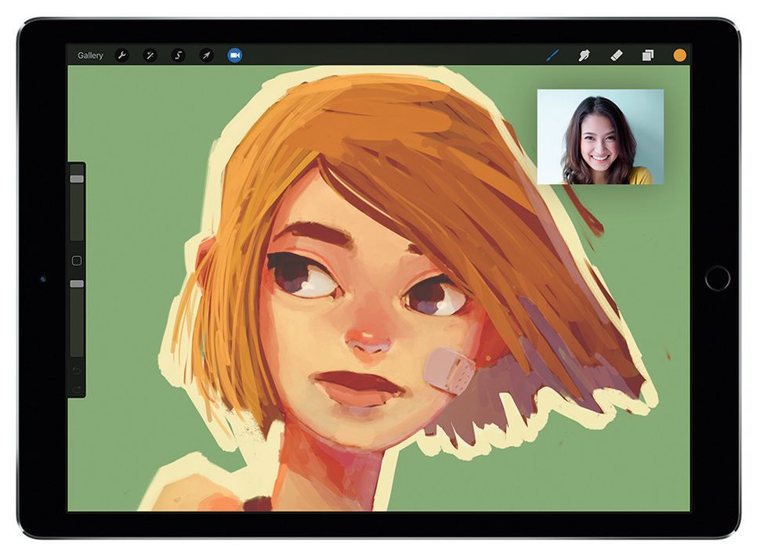Image resolution: width=760 pixels, height=559 pixels.
Task: Return to the Gallery
Action: [90, 55]
